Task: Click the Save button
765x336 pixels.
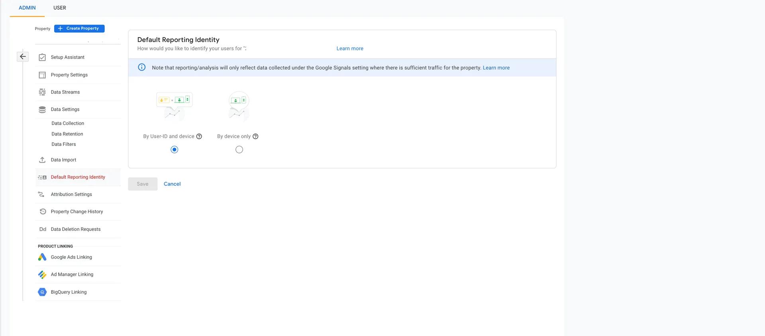Action: tap(143, 184)
